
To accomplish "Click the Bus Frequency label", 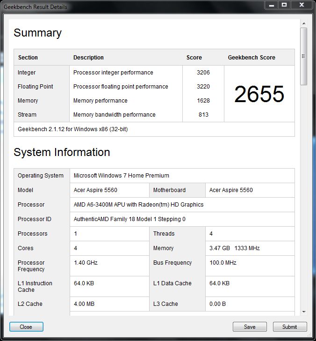I will point(172,263).
